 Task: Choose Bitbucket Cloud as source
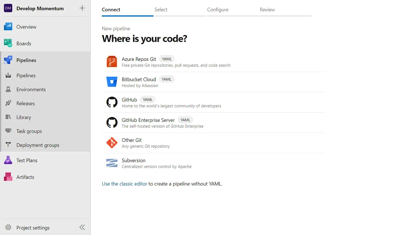pos(213,82)
